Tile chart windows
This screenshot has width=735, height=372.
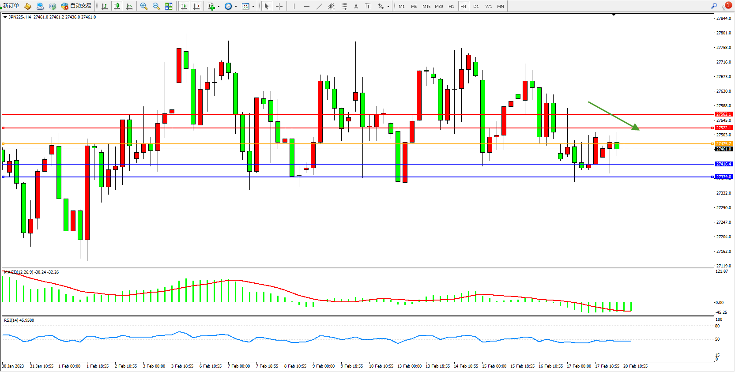[x=169, y=6]
